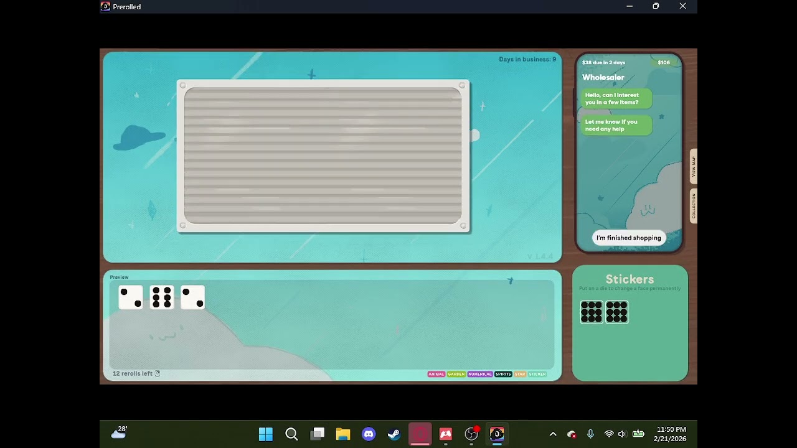797x448 pixels.
Task: Click the pink highlighted taskbar app
Action: pos(420,434)
